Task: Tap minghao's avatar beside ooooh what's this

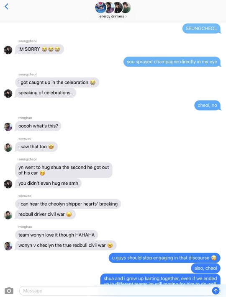Action: pos(8,127)
